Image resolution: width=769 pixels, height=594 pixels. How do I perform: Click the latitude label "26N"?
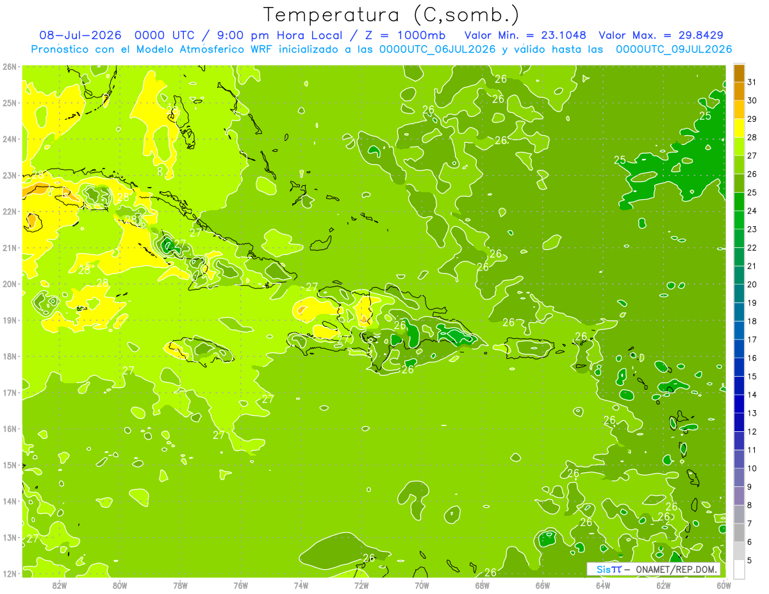point(10,67)
